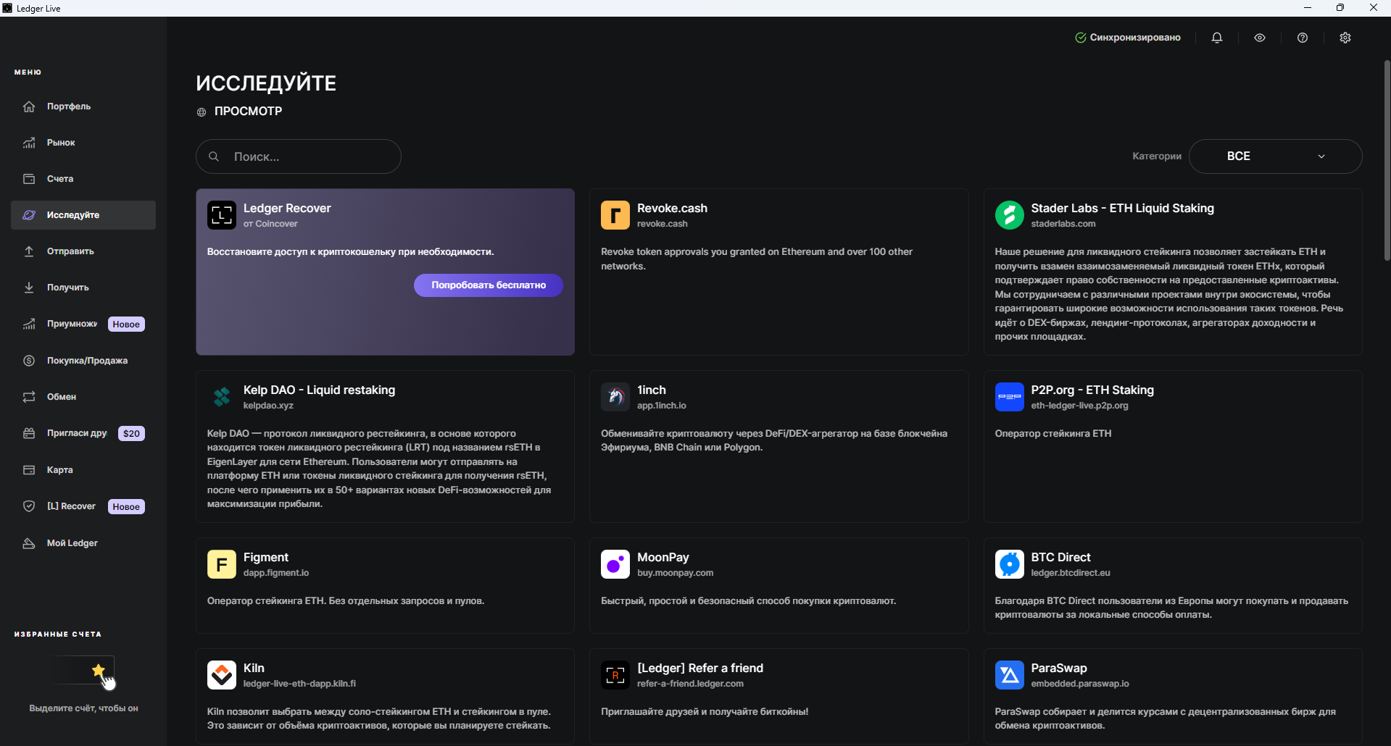1391x746 pixels.
Task: Open Kelp DAO - Liquid restaking title
Action: (x=319, y=390)
